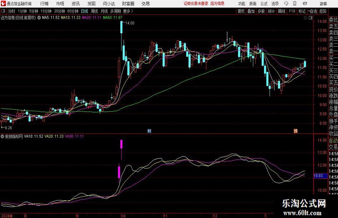Click the 股朋指标网 indicator name
This screenshot has height=218, width=338.
click(14, 136)
